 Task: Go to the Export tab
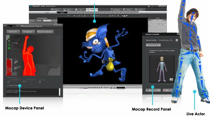(140, 10)
